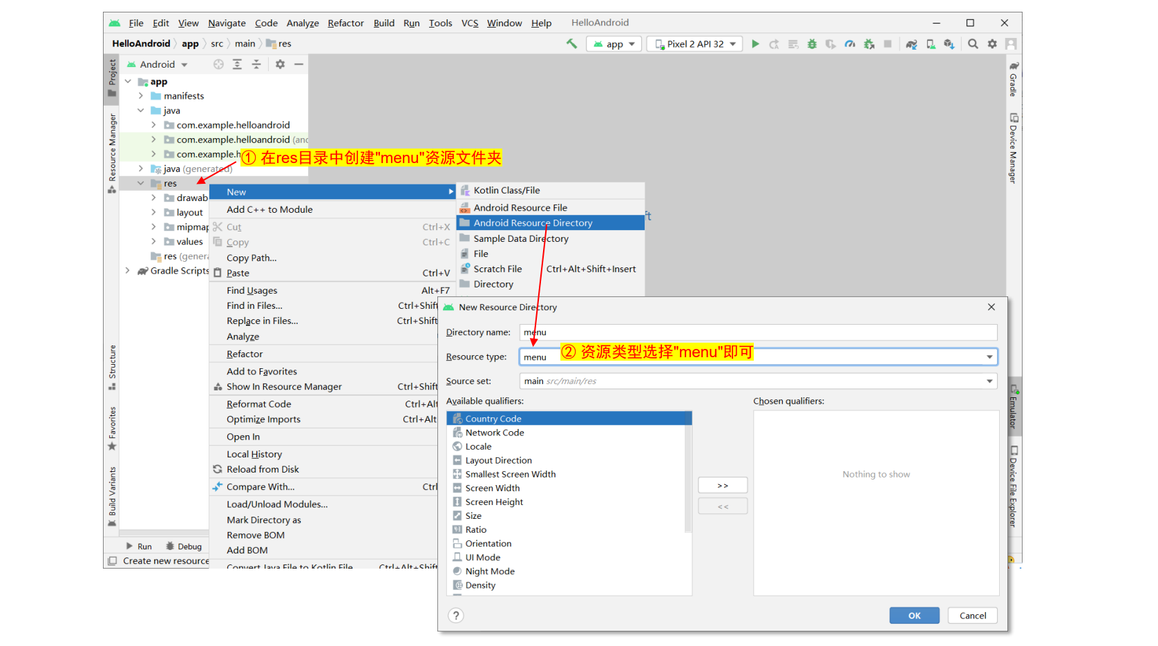Open the Build menu
The height and width of the screenshot is (646, 1158).
point(384,23)
